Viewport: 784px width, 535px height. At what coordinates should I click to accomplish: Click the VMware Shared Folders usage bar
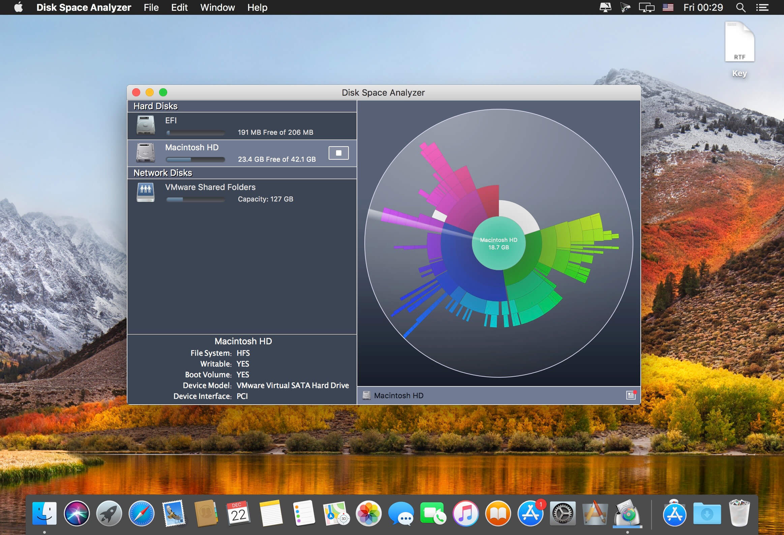pyautogui.click(x=195, y=199)
